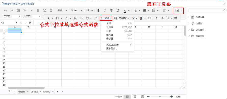Open the if公式生成器 IF entry
Screen dimensions: 227x99
click(x=117, y=45)
